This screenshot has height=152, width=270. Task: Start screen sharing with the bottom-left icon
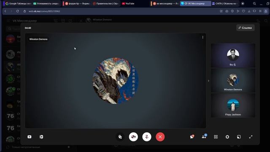30,137
